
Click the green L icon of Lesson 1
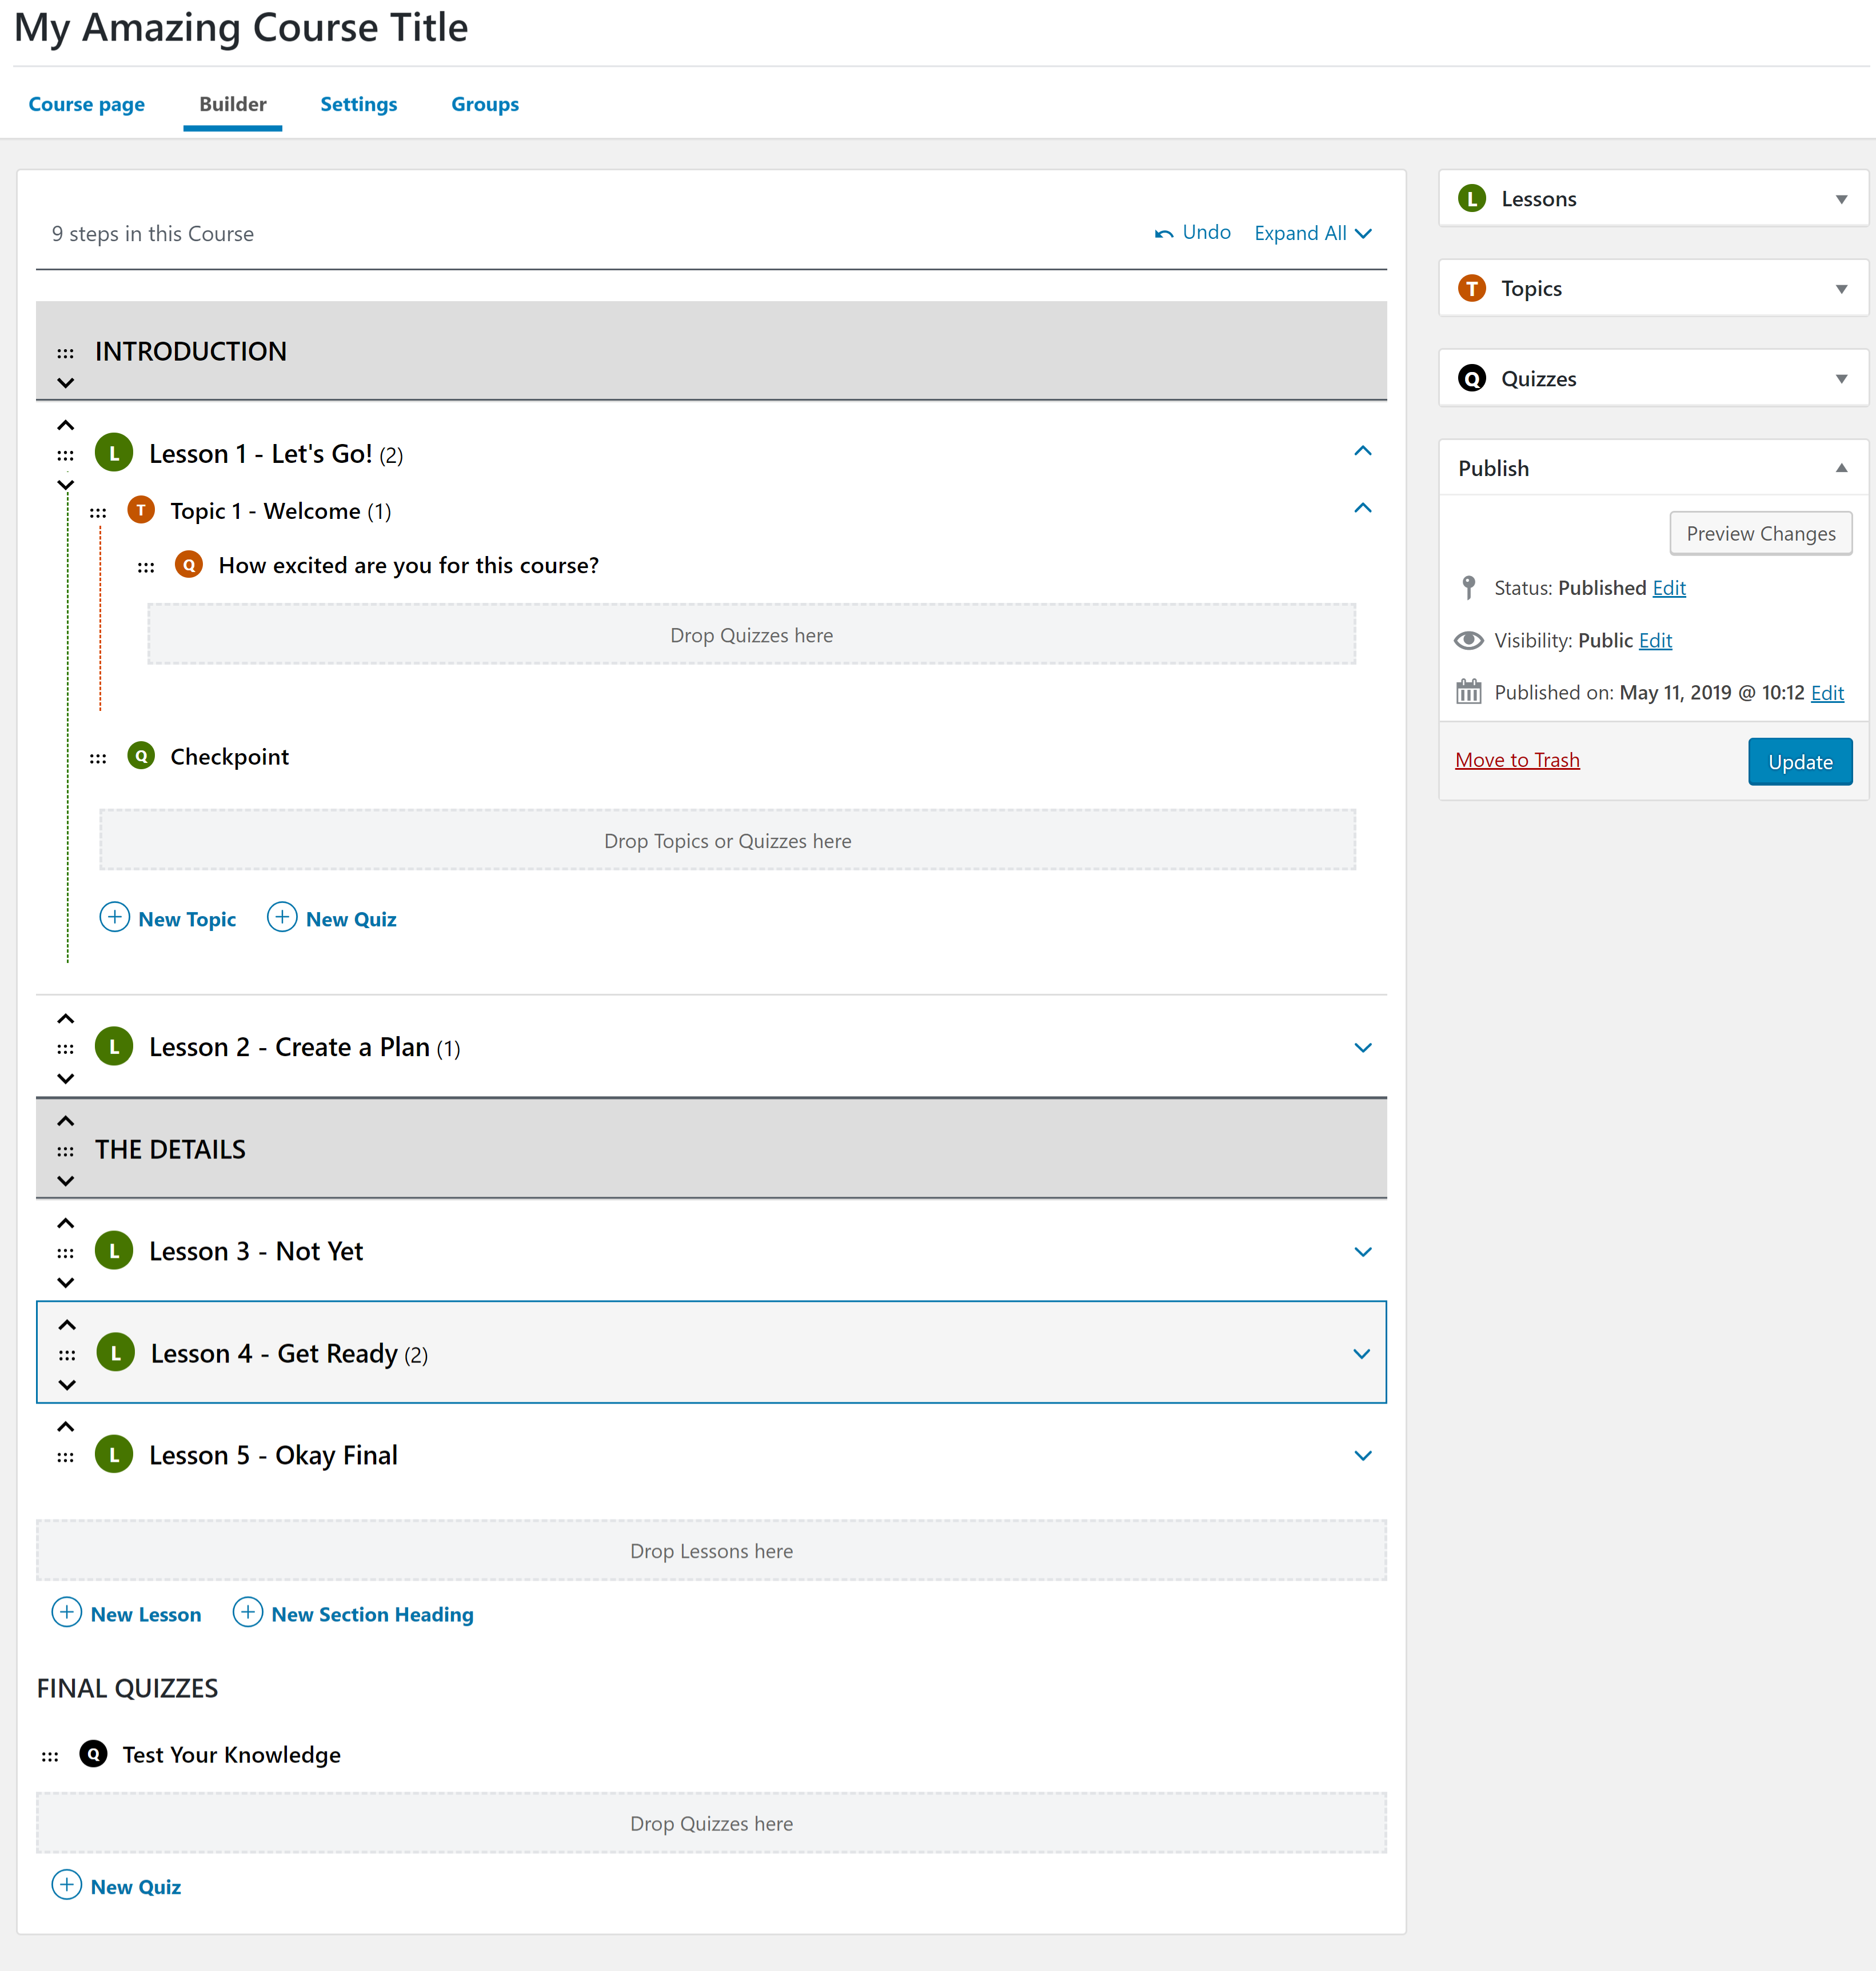[x=114, y=453]
